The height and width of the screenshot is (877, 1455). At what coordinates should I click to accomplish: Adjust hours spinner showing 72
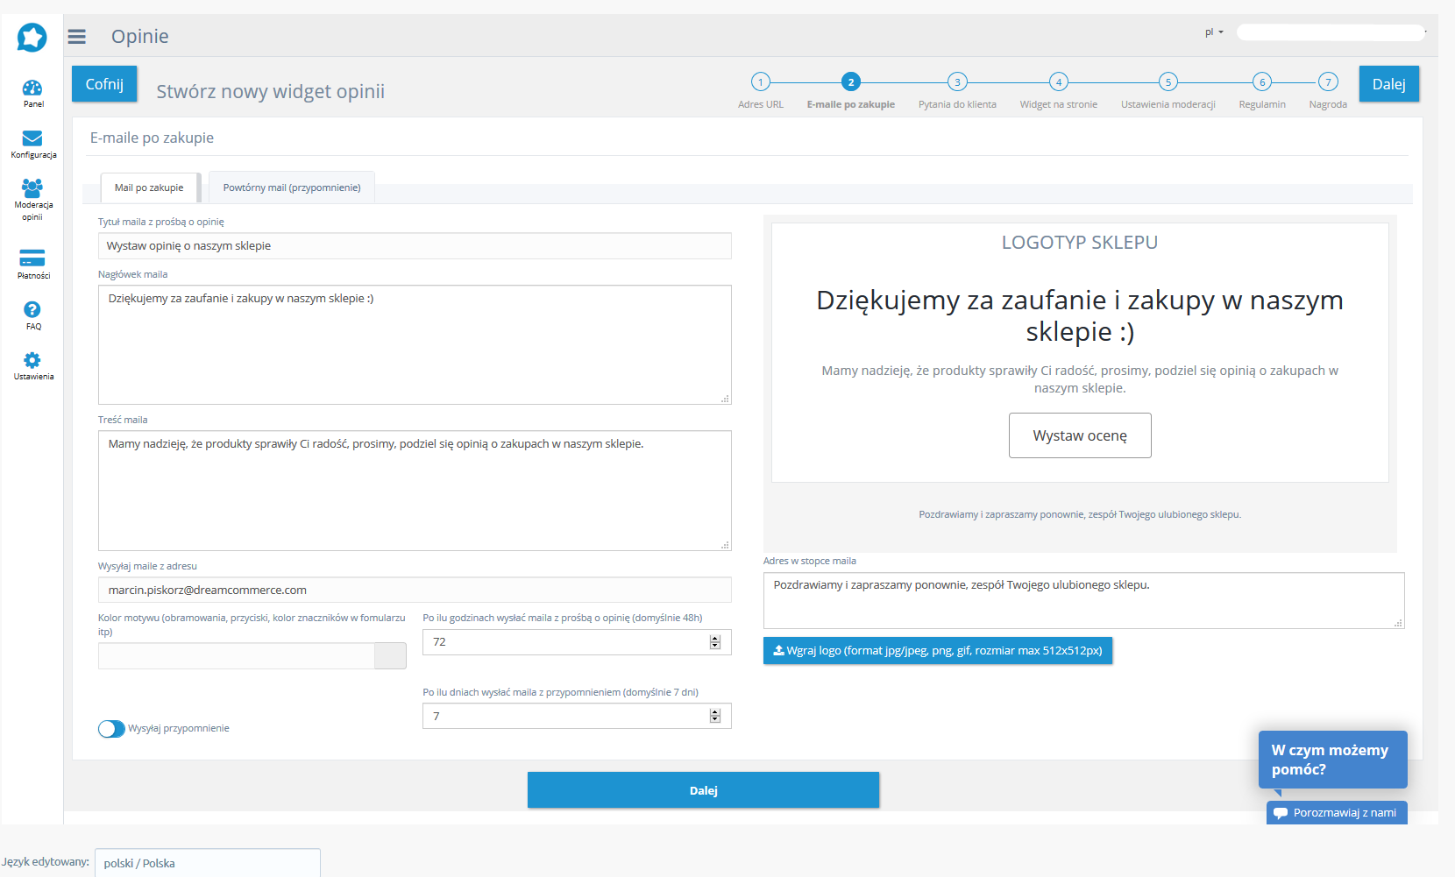(x=715, y=642)
